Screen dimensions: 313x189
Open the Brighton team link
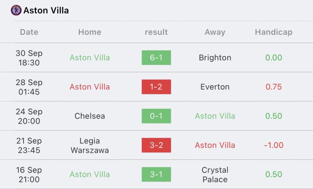point(215,58)
